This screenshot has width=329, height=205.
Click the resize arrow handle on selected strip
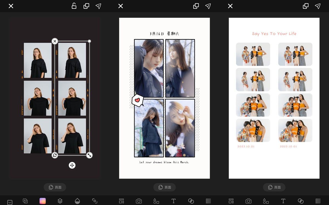(x=89, y=155)
